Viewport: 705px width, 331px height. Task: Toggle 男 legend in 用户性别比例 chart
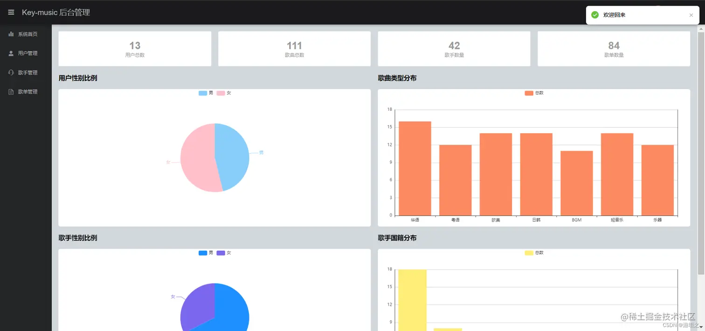click(206, 93)
